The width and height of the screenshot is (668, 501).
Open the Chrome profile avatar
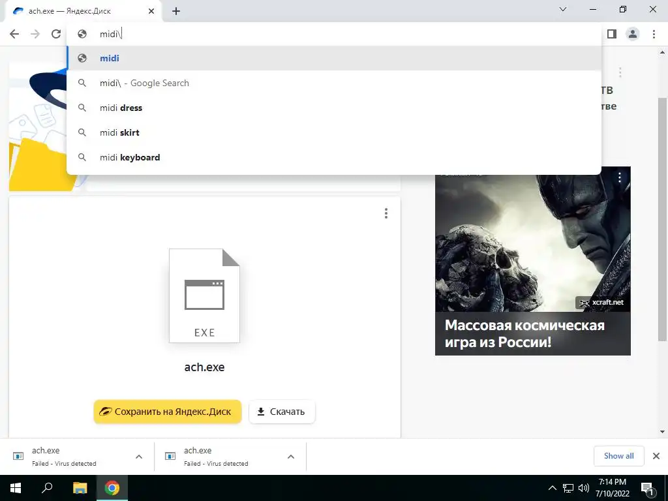633,34
